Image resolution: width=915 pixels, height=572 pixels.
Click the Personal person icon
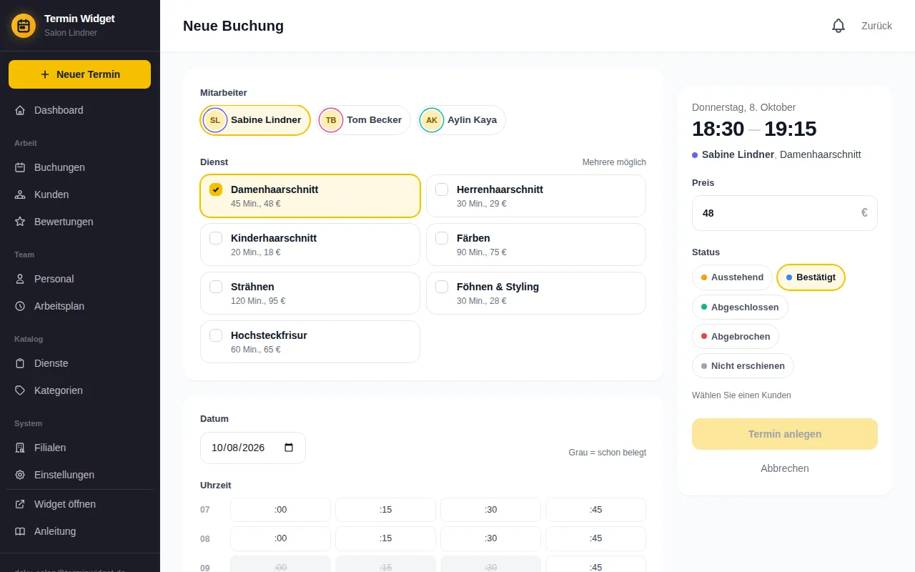[20, 279]
